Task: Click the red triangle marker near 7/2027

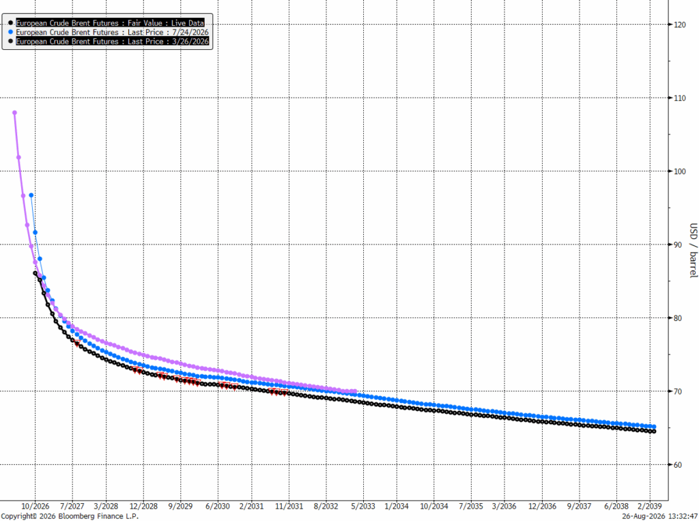Action: (x=78, y=343)
